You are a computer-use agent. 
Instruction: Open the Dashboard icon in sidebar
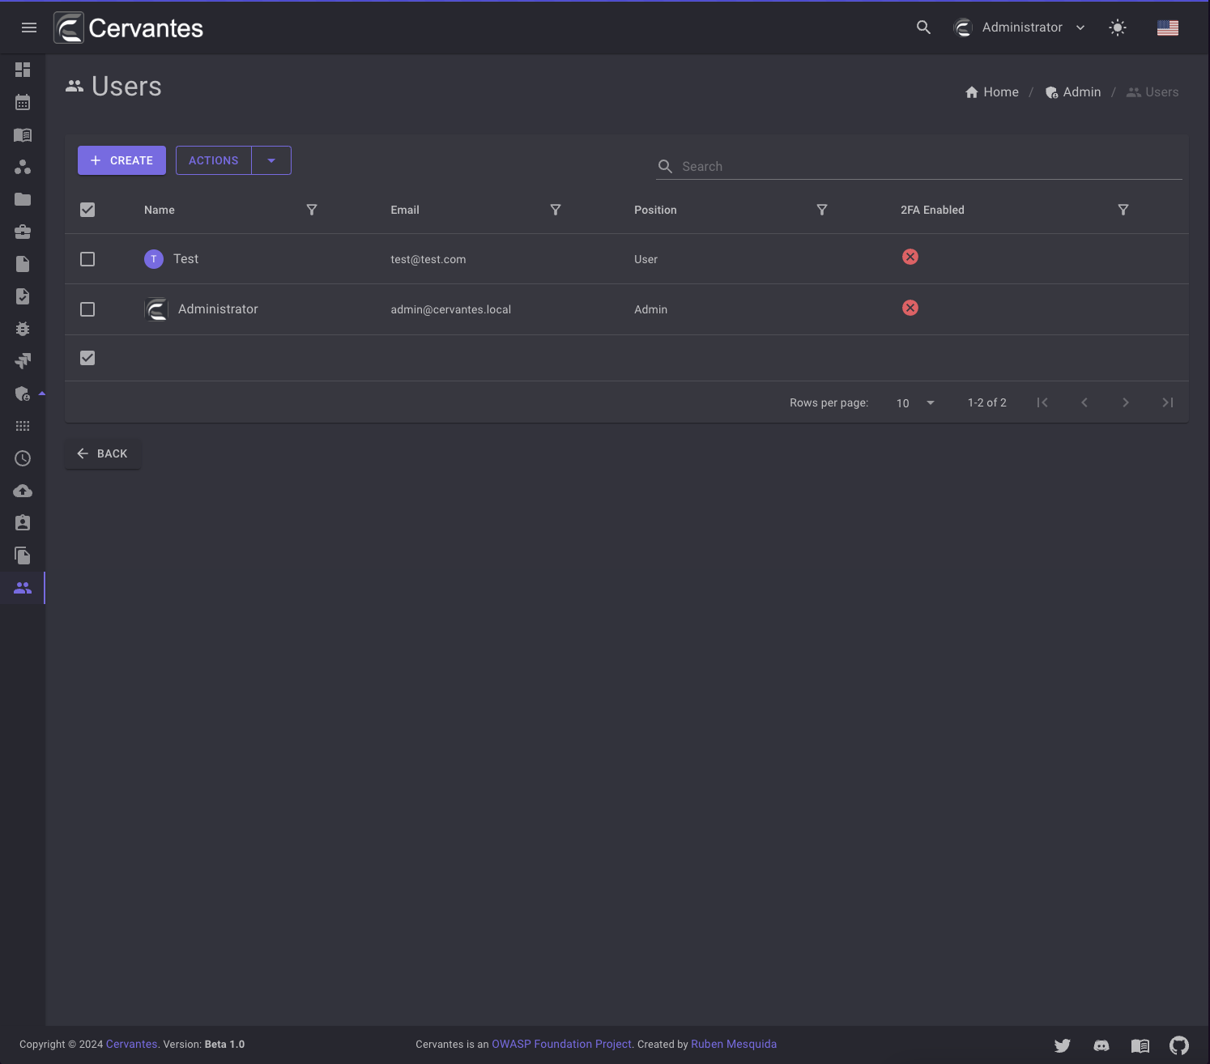[23, 70]
